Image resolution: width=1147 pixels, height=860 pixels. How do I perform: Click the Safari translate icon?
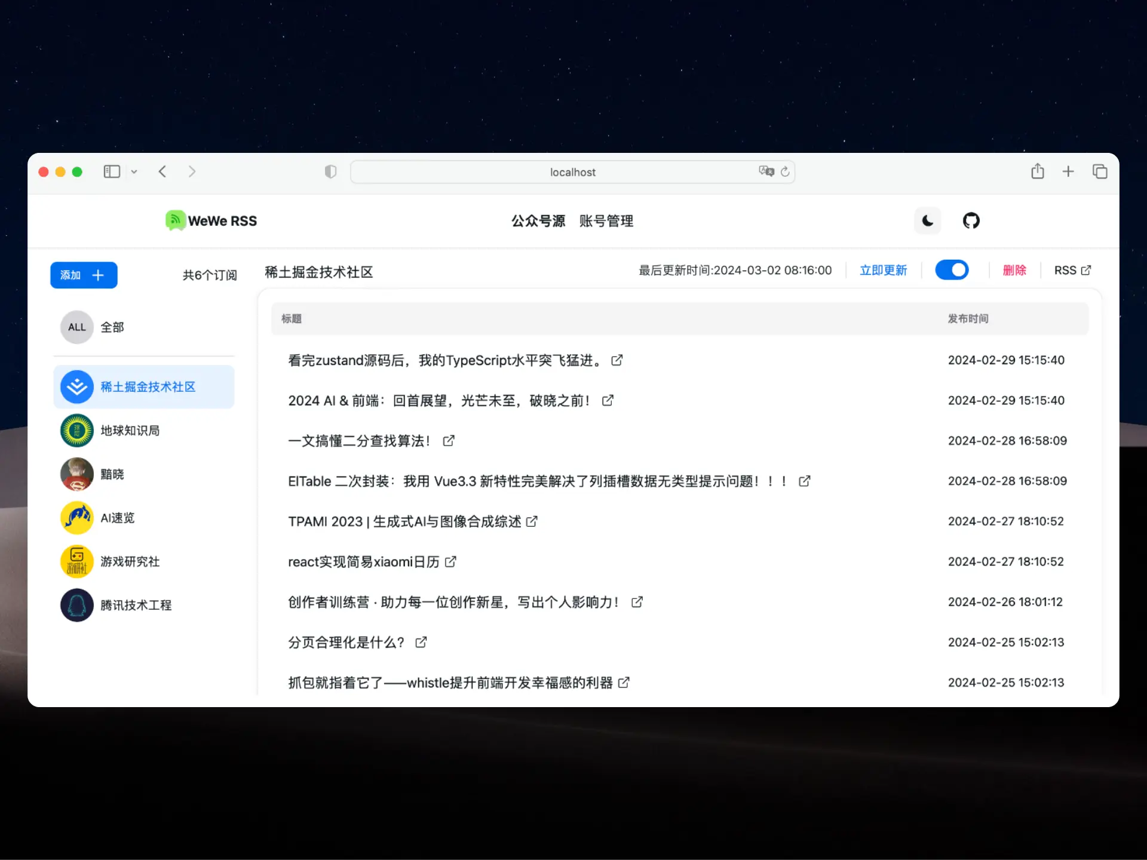(x=766, y=172)
